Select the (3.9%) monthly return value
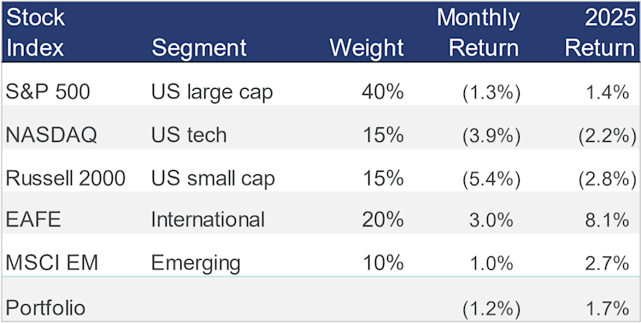Image resolution: width=641 pixels, height=323 pixels. pyautogui.click(x=491, y=136)
